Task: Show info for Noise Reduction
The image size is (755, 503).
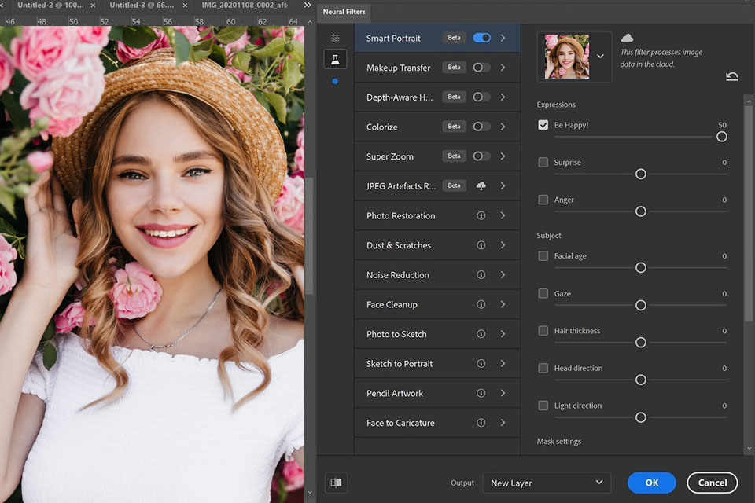Action: pos(481,275)
